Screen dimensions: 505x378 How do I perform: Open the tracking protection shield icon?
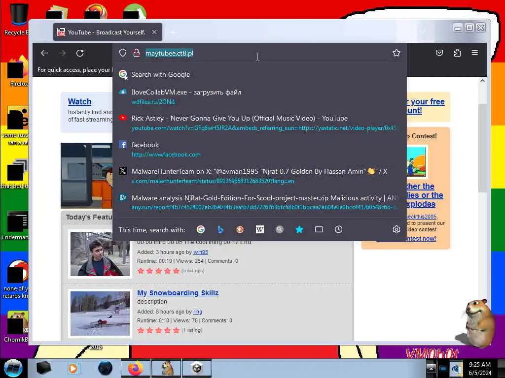123,53
